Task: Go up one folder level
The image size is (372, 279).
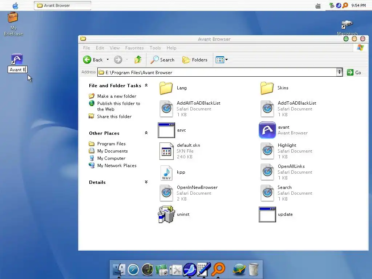Action: click(138, 60)
